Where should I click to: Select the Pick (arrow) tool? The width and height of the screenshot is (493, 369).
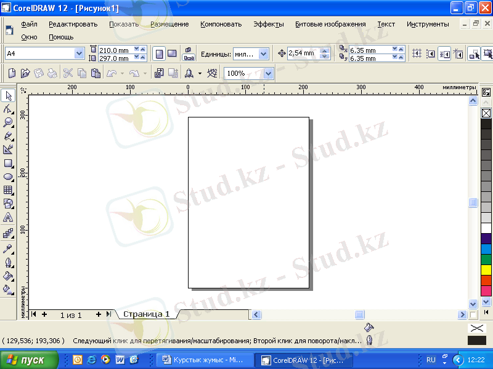tap(8, 96)
